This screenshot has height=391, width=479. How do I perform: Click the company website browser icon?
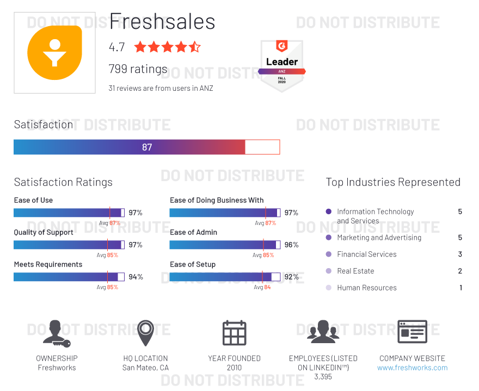coord(412,332)
